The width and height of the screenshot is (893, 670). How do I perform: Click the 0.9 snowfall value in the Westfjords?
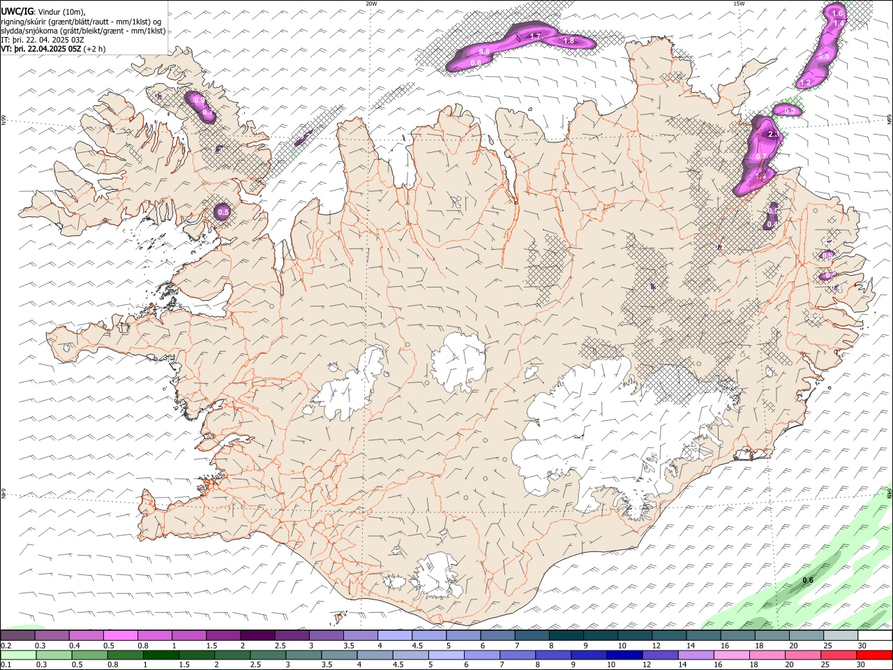coord(199,100)
